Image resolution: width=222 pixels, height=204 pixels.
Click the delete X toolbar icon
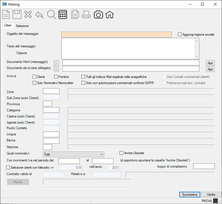tap(28, 14)
